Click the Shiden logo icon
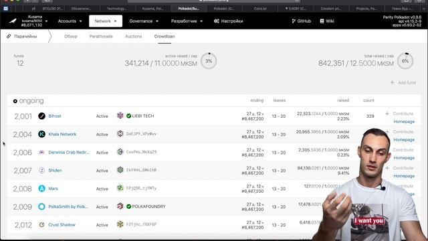This screenshot has width=428, height=241. coord(41,170)
